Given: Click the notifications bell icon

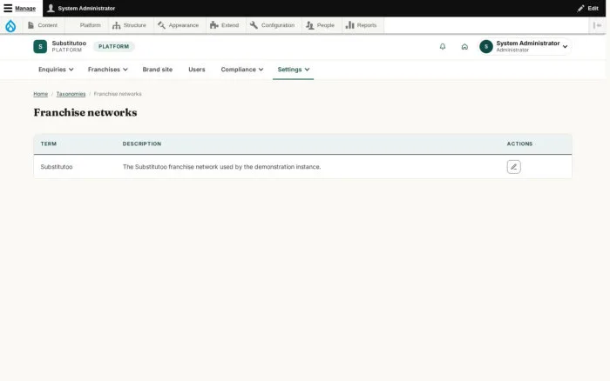Looking at the screenshot, I should [x=443, y=47].
